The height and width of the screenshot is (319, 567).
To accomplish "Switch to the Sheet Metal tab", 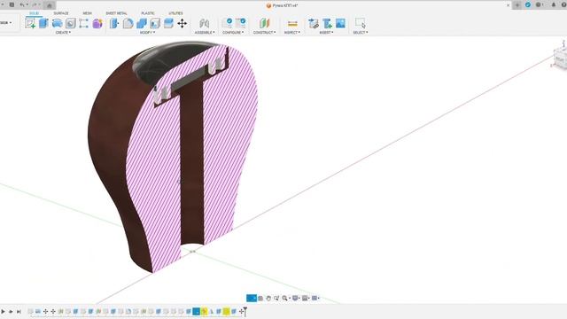I will [x=116, y=13].
